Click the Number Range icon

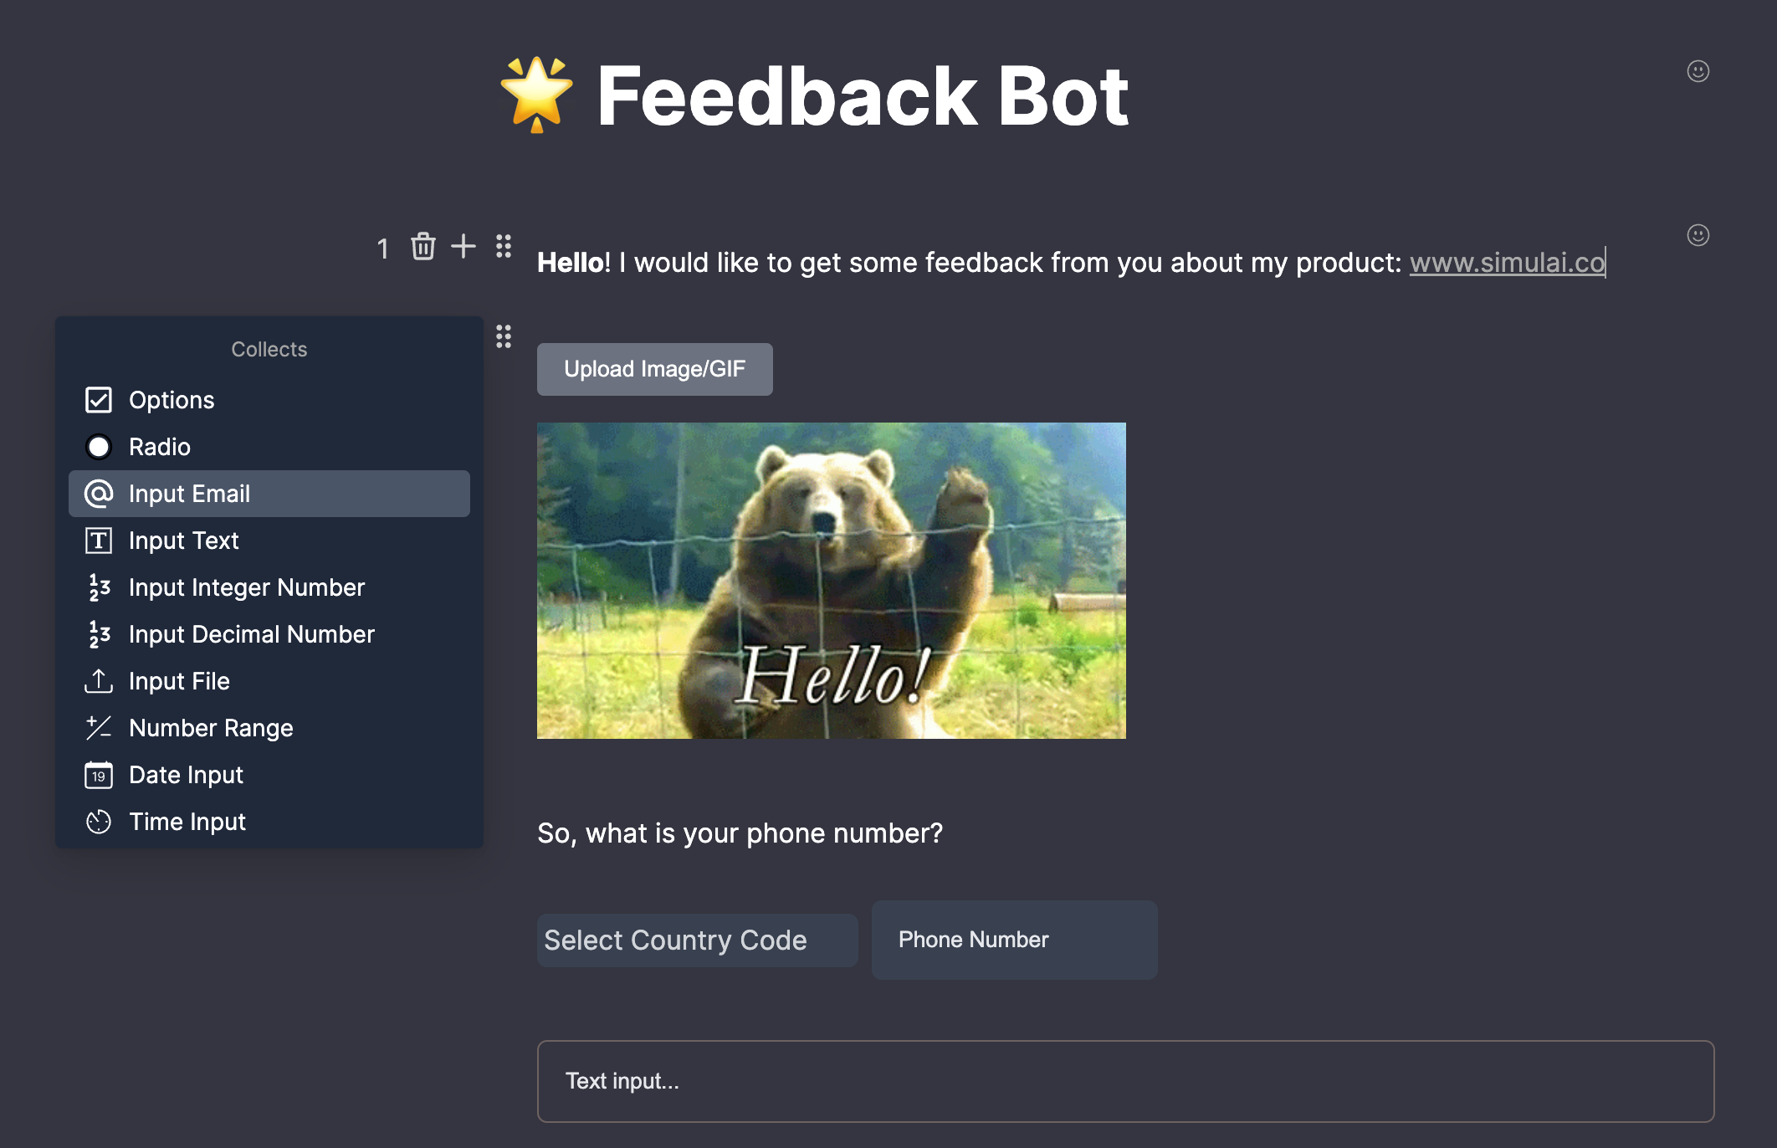99,728
